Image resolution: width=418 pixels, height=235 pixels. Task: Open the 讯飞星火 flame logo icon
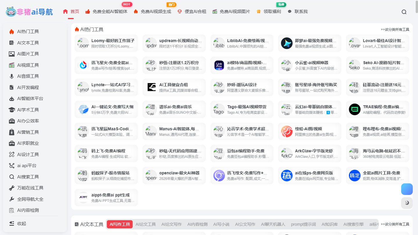click(83, 65)
